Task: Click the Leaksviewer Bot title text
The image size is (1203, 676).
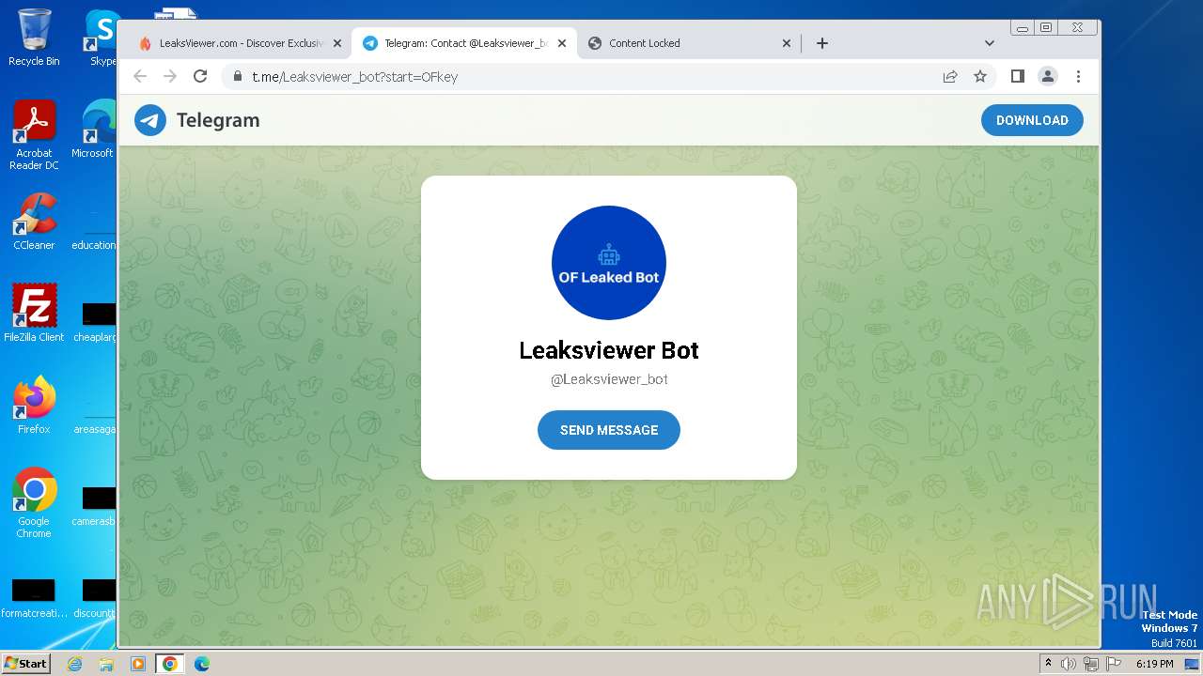Action: point(609,350)
